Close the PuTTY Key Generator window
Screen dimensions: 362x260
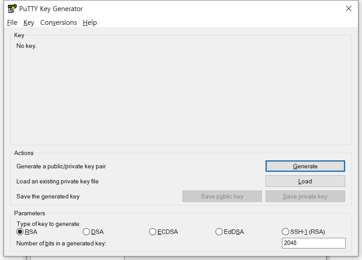(x=349, y=8)
